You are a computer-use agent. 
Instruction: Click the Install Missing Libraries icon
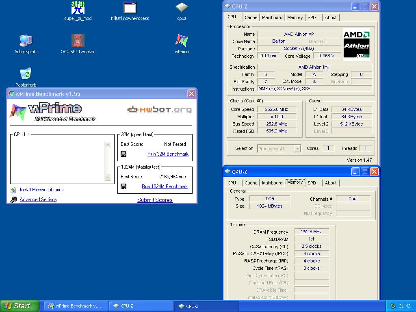point(13,190)
